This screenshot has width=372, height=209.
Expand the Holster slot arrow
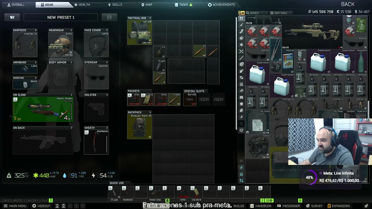point(107,95)
